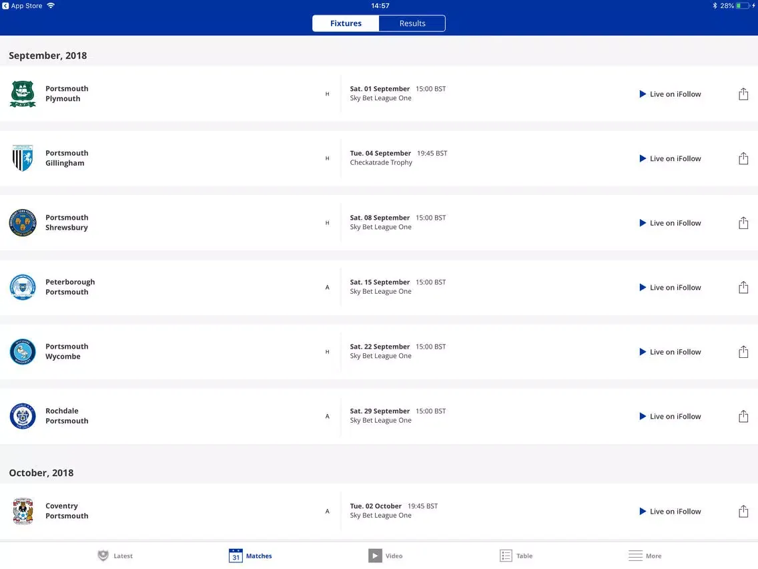Share the Portsmouth vs Plymouth fixture
The width and height of the screenshot is (758, 569).
pyautogui.click(x=743, y=94)
